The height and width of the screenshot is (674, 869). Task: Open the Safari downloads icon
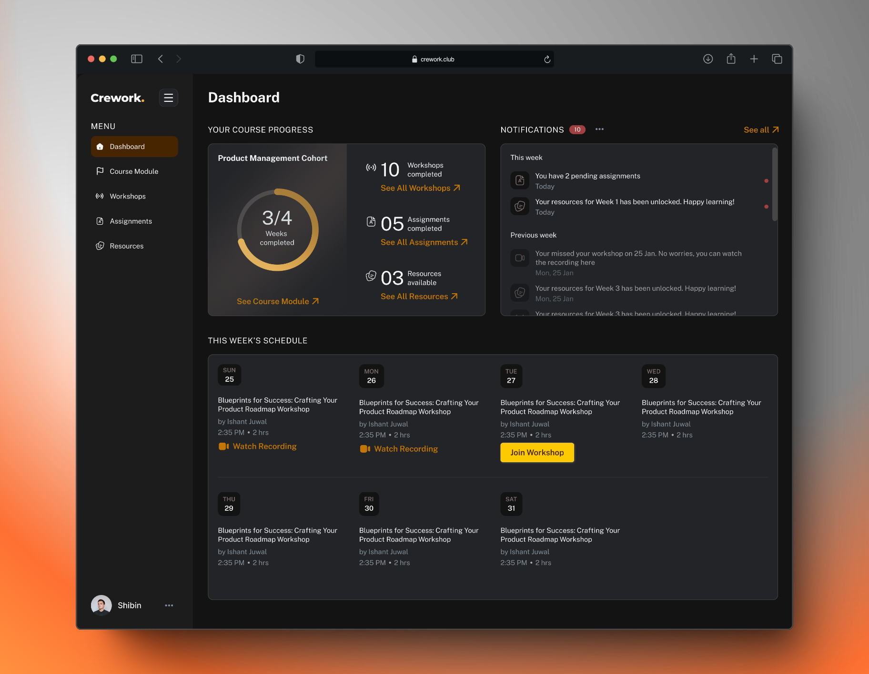click(708, 59)
